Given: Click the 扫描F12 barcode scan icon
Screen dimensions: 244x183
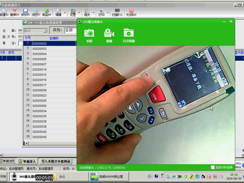Looking at the screenshot, I should point(117,12).
